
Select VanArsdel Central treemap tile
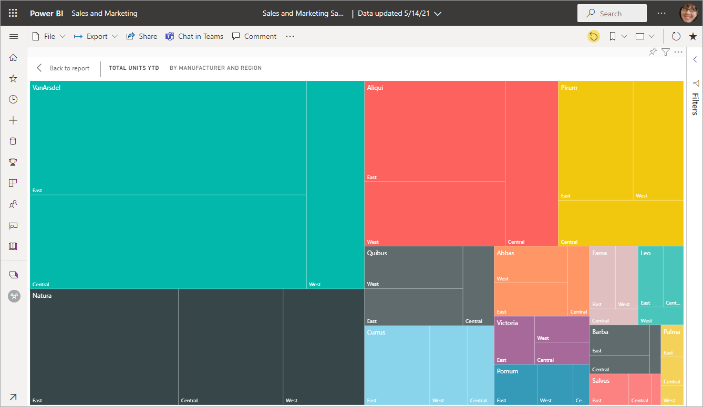(x=168, y=242)
